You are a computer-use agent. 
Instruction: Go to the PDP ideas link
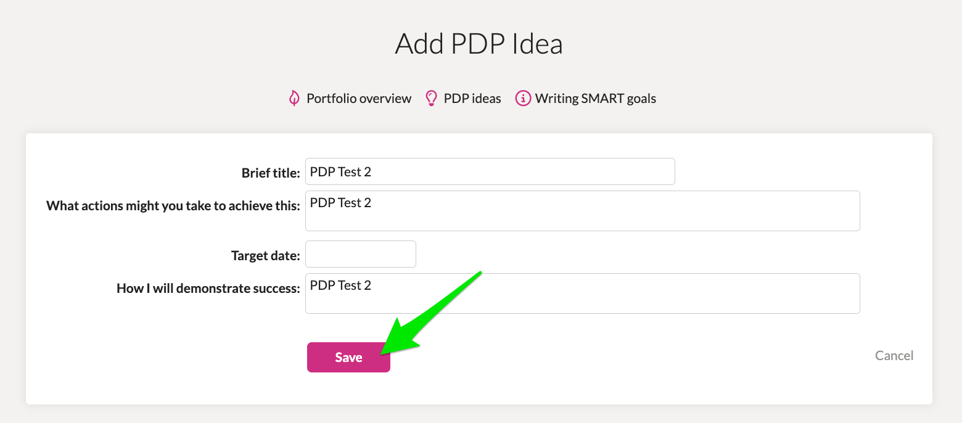[472, 99]
